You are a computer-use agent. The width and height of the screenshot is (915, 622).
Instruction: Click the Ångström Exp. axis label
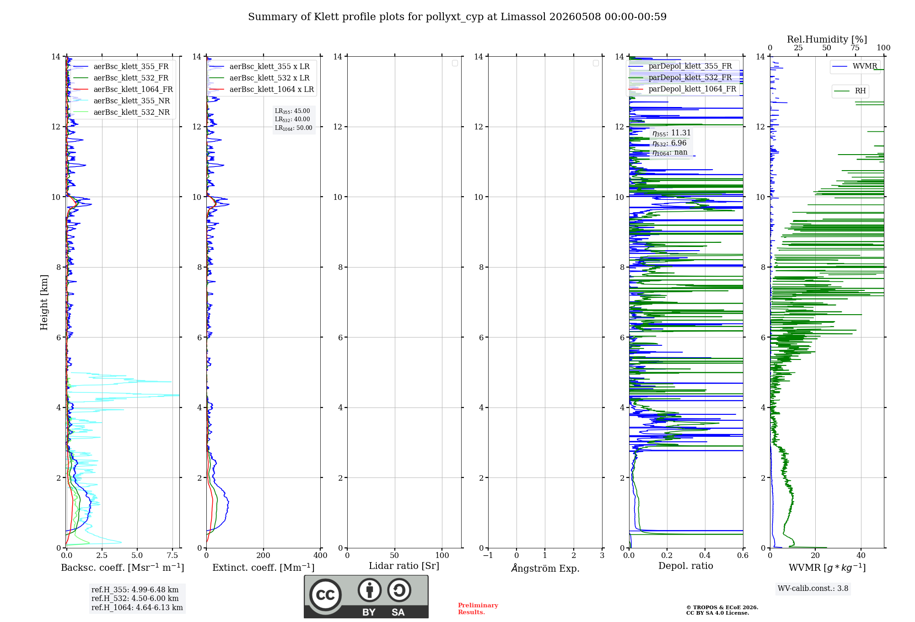coord(545,568)
